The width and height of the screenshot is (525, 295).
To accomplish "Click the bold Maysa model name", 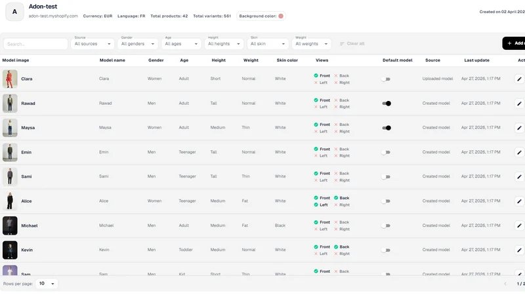I will 28,128.
